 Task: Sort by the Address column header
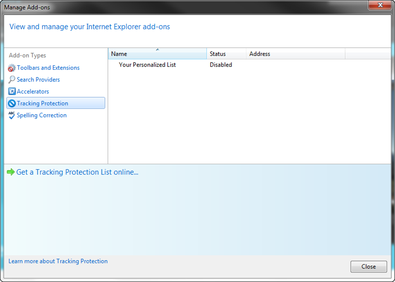pos(295,54)
